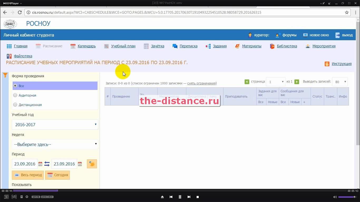The image size is (360, 202).
Task: Toggle KMPlayer 3D mode
Action: (x=6, y=197)
